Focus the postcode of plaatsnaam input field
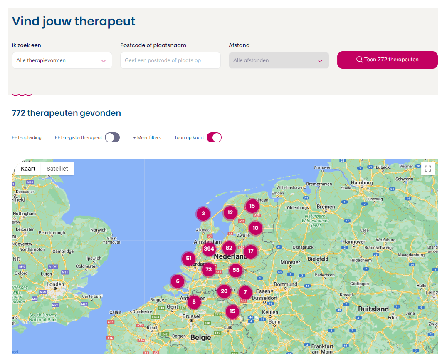 click(x=170, y=60)
